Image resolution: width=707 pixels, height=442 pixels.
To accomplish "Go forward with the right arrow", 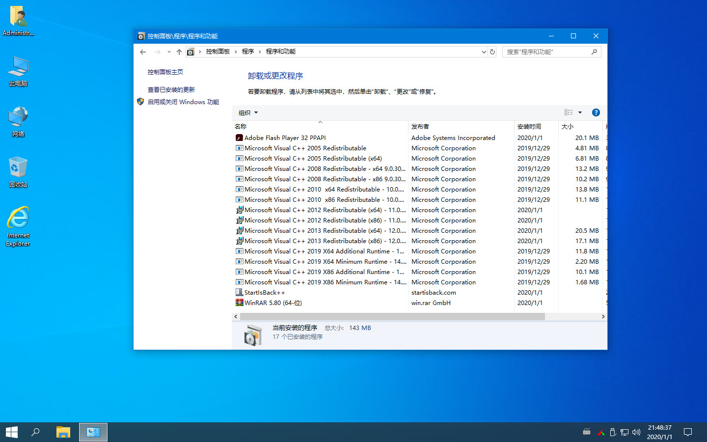I will 157,52.
